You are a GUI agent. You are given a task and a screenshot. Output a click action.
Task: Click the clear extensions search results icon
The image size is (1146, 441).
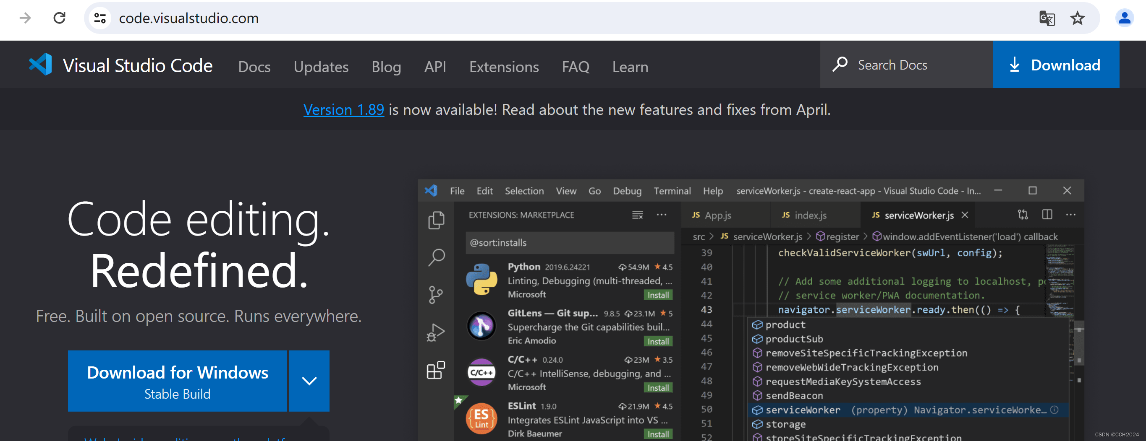point(638,215)
